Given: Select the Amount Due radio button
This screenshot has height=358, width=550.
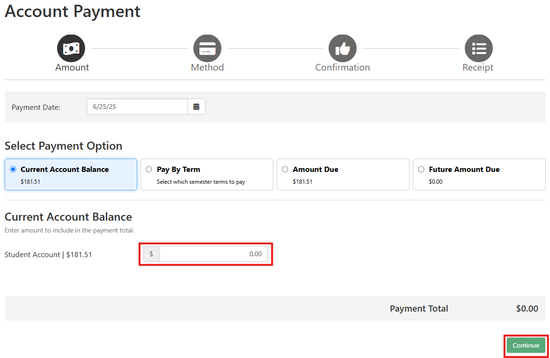Looking at the screenshot, I should (x=285, y=170).
